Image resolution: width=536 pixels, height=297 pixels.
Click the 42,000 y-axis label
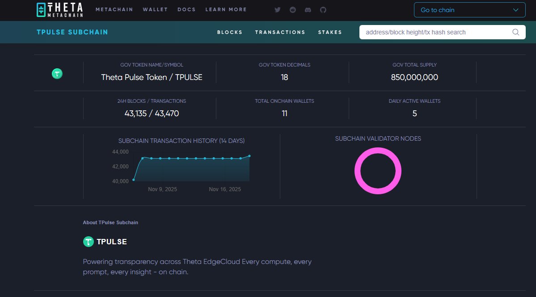pyautogui.click(x=120, y=167)
